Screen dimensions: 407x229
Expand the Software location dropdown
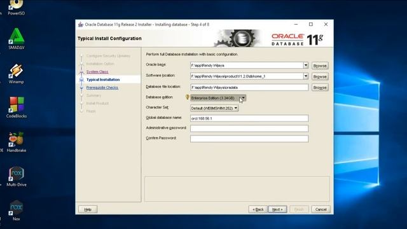305,76
